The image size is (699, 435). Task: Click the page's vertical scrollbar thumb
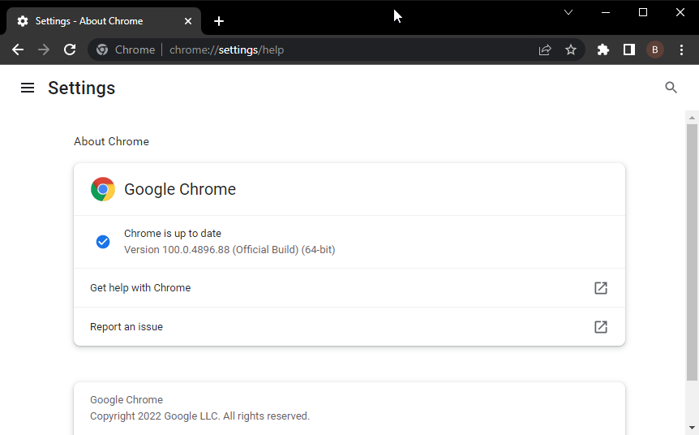(692, 252)
